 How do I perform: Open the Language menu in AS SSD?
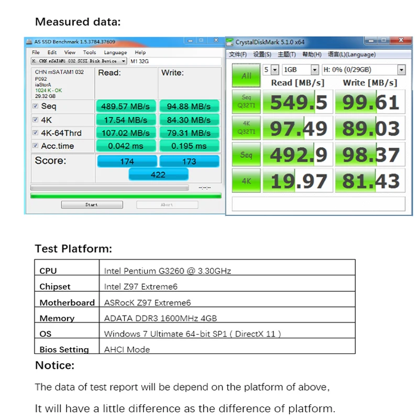pos(115,52)
